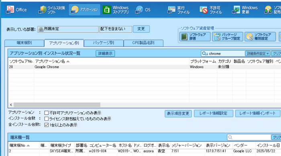Open 実行ファイル view
281x156 pixels.
[179, 10]
